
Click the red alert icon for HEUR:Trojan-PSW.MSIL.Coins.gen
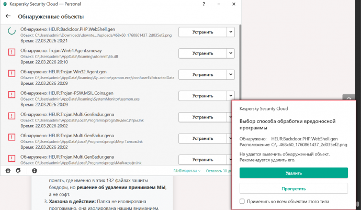(x=12, y=95)
